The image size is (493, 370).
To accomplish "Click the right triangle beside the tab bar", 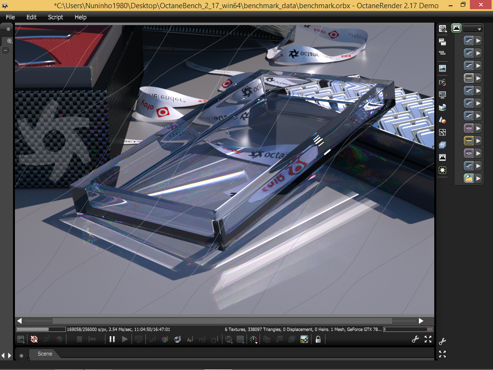I will pos(10,356).
